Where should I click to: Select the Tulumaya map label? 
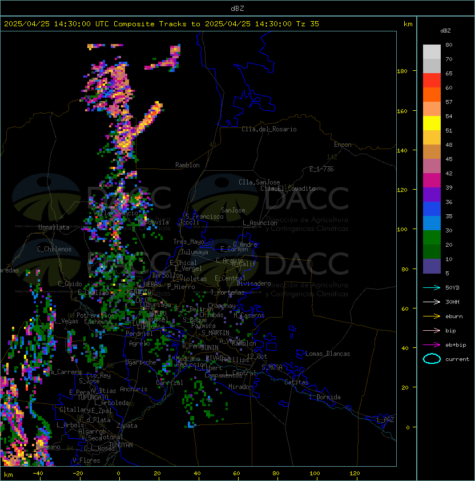click(x=195, y=252)
